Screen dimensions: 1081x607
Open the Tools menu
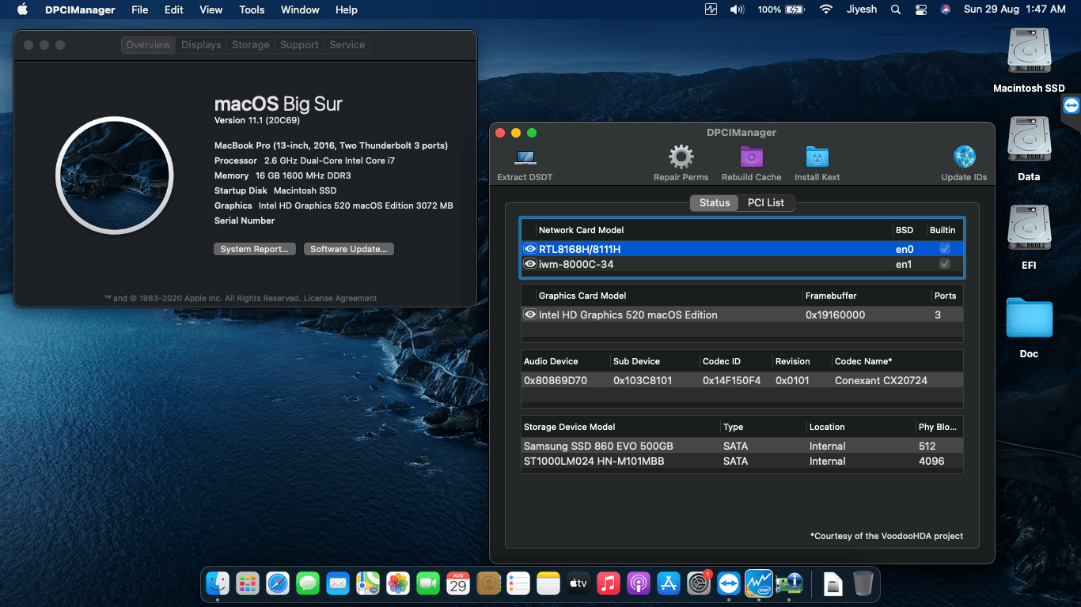click(252, 9)
